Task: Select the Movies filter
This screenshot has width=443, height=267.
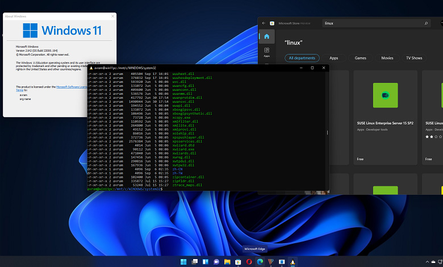Action: point(387,58)
